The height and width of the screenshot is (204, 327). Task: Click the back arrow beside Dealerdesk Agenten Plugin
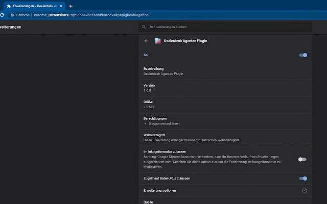click(146, 41)
